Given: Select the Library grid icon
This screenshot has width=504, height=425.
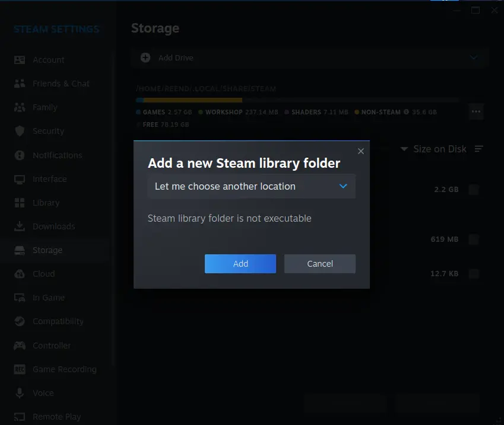Looking at the screenshot, I should point(20,203).
